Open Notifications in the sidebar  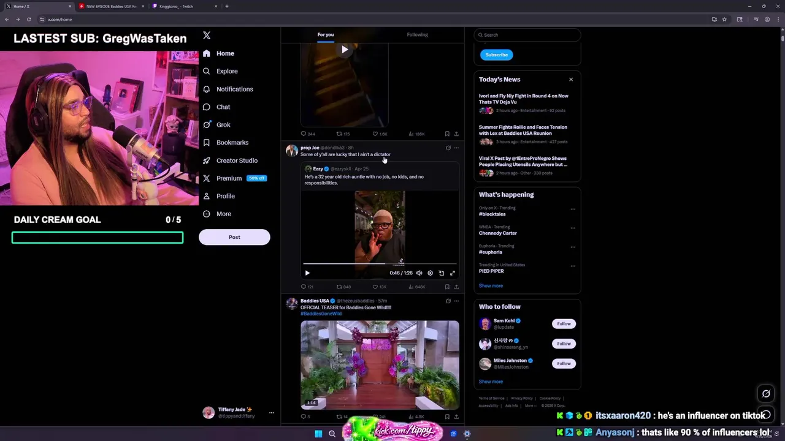point(228,89)
